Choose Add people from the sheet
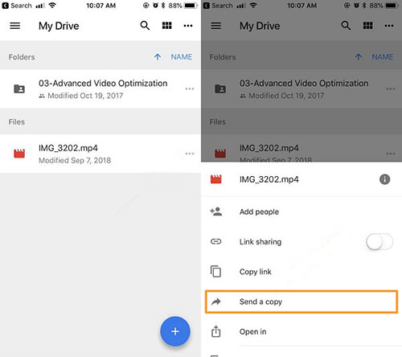402x357 pixels. (x=301, y=211)
